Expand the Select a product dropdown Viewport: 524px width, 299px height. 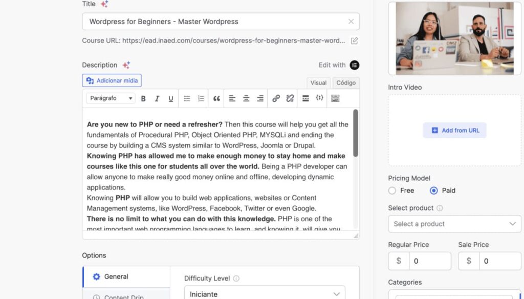pos(454,224)
